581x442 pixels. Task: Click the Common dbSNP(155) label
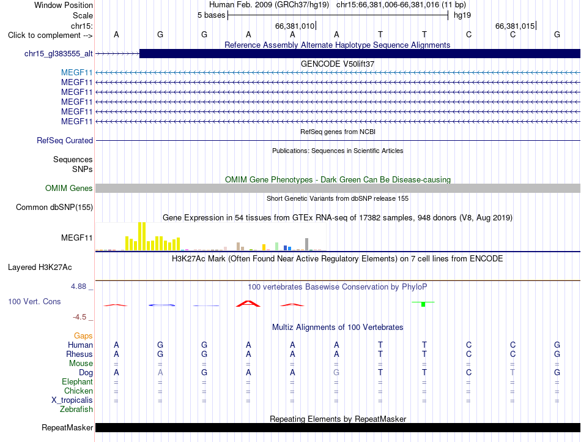pyautogui.click(x=54, y=208)
